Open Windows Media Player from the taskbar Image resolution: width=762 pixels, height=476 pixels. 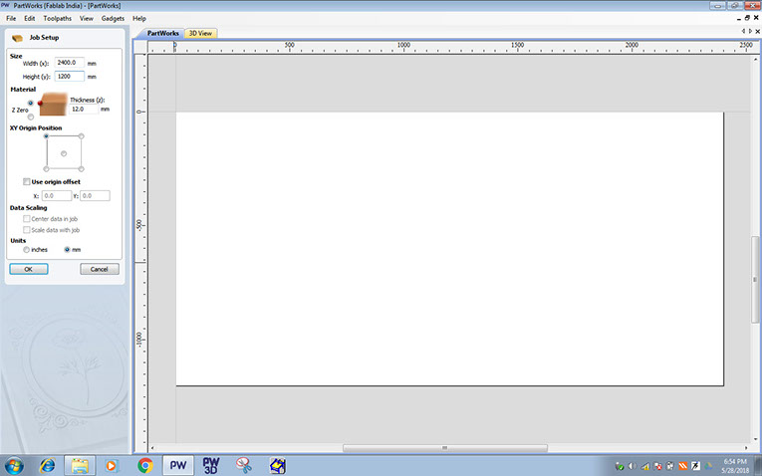(112, 465)
